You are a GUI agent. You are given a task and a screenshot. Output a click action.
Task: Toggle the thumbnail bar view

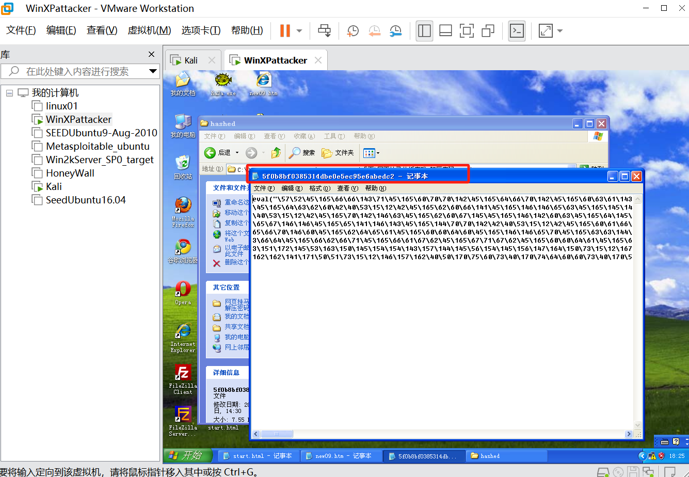tap(445, 31)
